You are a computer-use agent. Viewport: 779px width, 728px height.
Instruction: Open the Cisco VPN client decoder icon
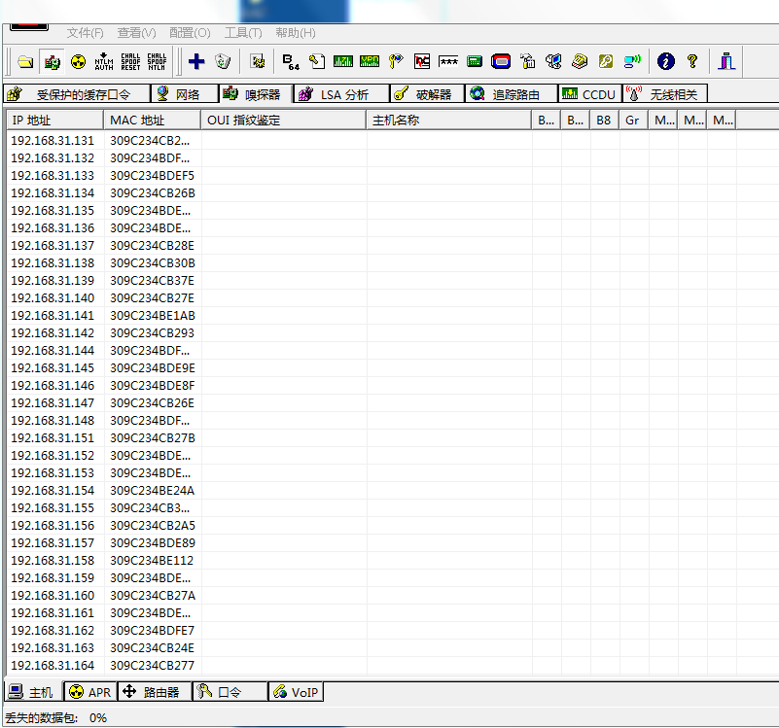point(370,61)
